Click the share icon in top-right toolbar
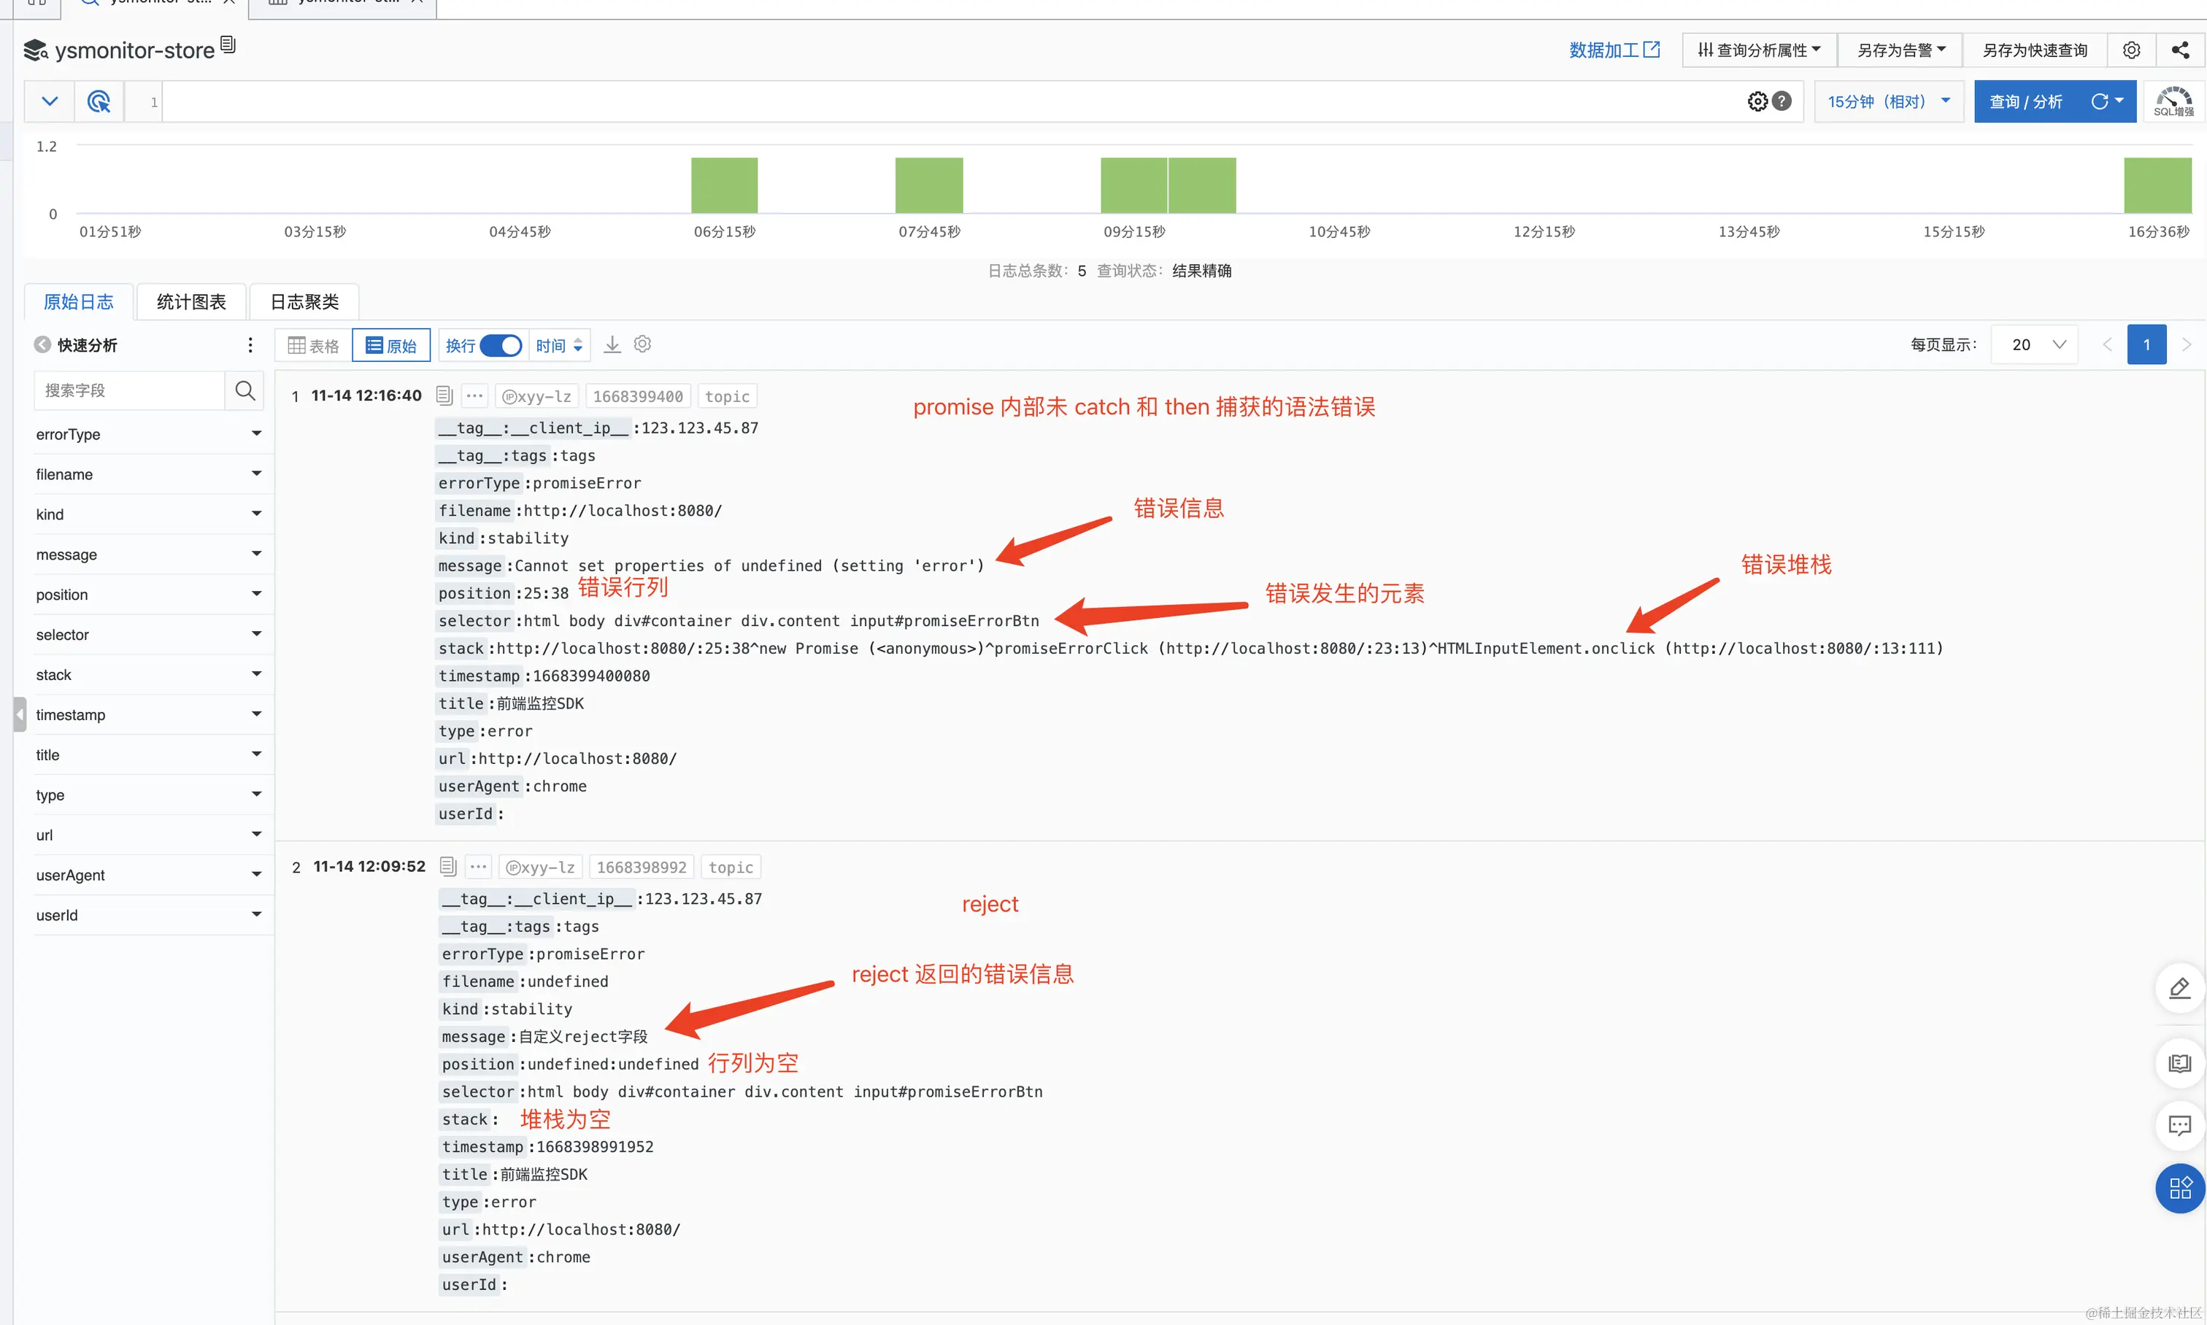Image resolution: width=2207 pixels, height=1325 pixels. 2180,50
